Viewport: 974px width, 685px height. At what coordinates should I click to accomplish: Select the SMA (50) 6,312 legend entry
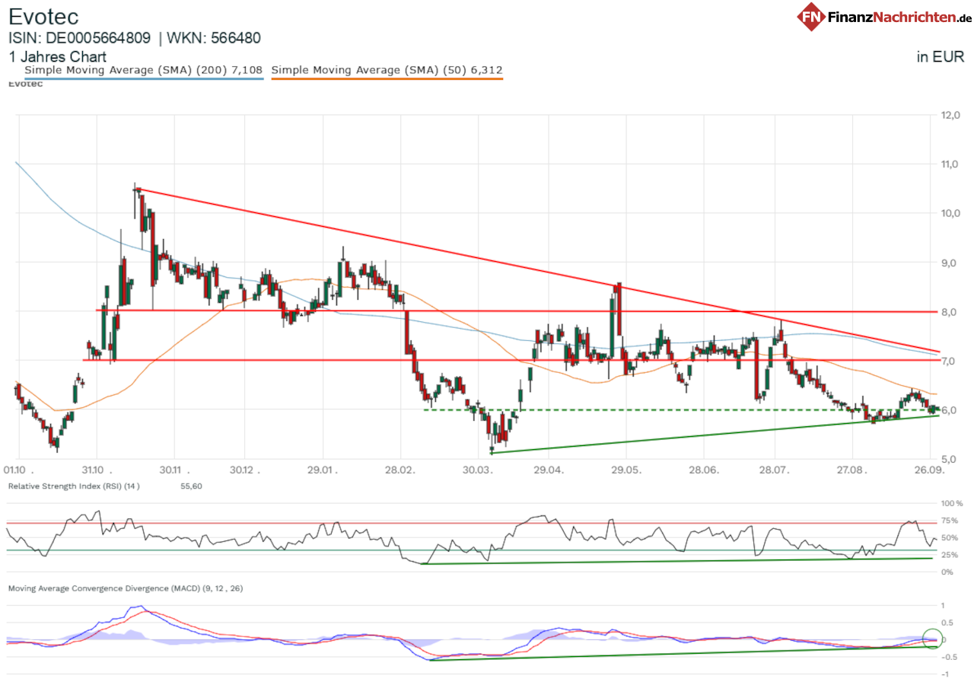pyautogui.click(x=387, y=71)
